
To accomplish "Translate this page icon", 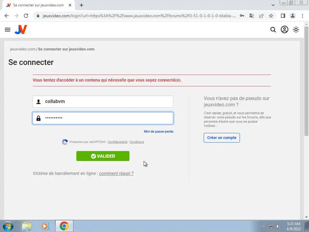I will coord(251,16).
